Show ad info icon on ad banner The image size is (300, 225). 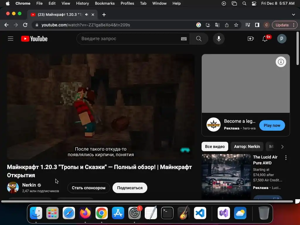(x=281, y=62)
